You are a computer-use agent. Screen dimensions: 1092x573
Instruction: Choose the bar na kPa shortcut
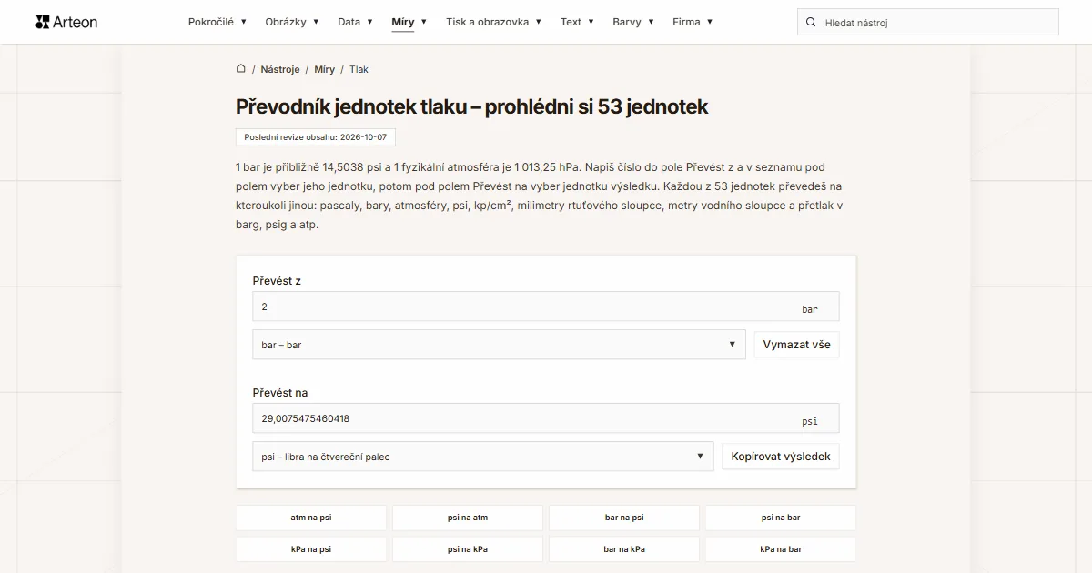point(624,549)
